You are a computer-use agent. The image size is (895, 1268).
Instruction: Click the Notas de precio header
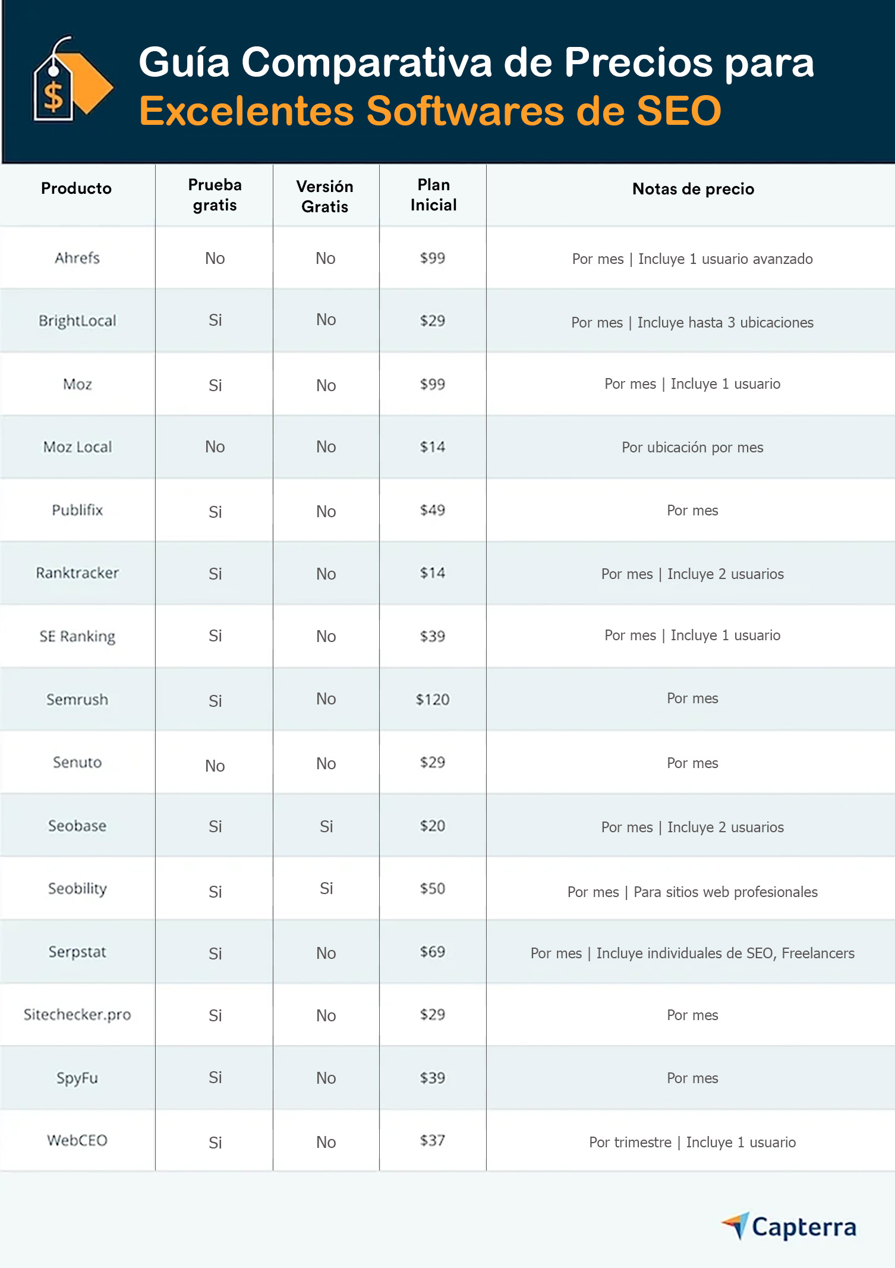(x=693, y=189)
